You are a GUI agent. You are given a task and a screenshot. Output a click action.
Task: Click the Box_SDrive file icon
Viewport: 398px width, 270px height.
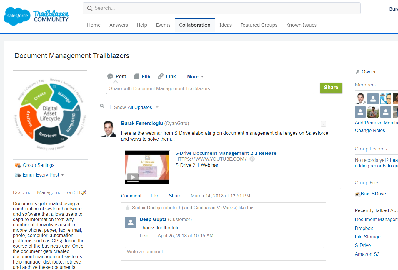coord(357,194)
